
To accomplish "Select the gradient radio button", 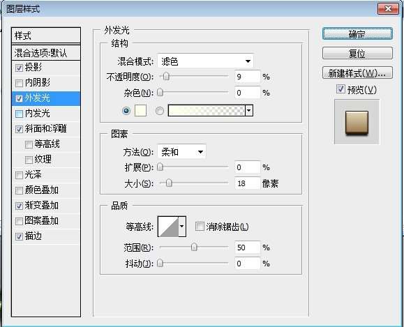I will [160, 111].
